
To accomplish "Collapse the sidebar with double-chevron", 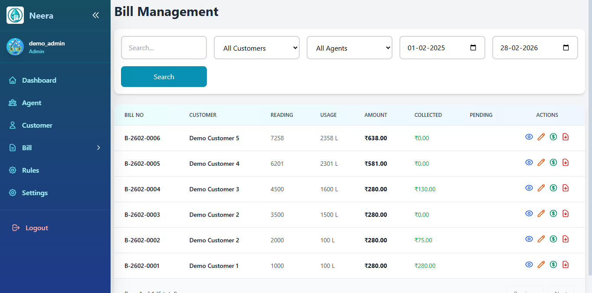I will (x=96, y=16).
